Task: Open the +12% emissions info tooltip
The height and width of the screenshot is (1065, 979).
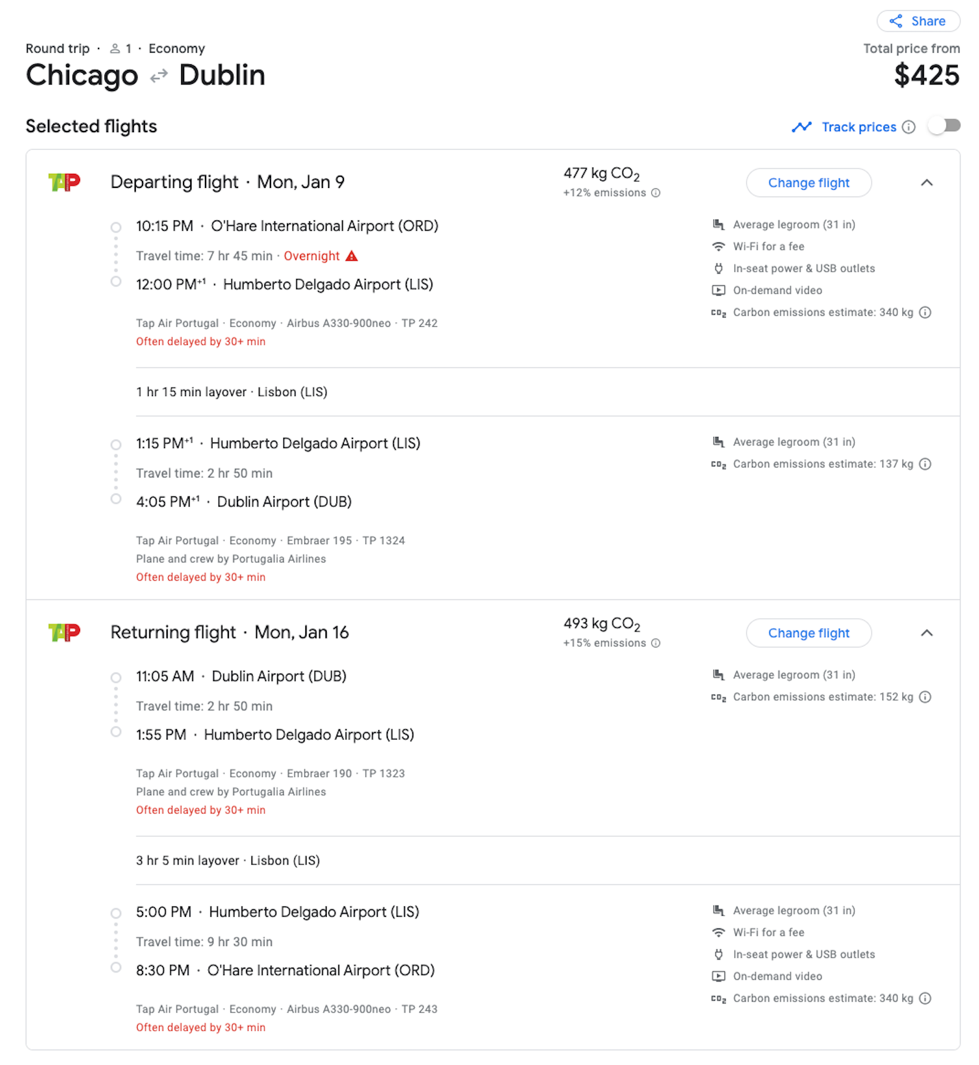Action: 656,193
